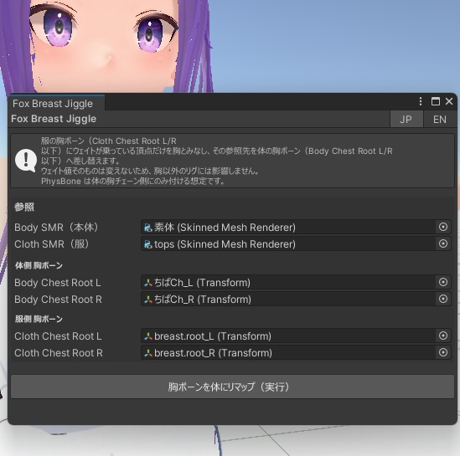This screenshot has height=456, width=460.
Task: Click the transform icon in breast.root_L field
Action: click(147, 336)
